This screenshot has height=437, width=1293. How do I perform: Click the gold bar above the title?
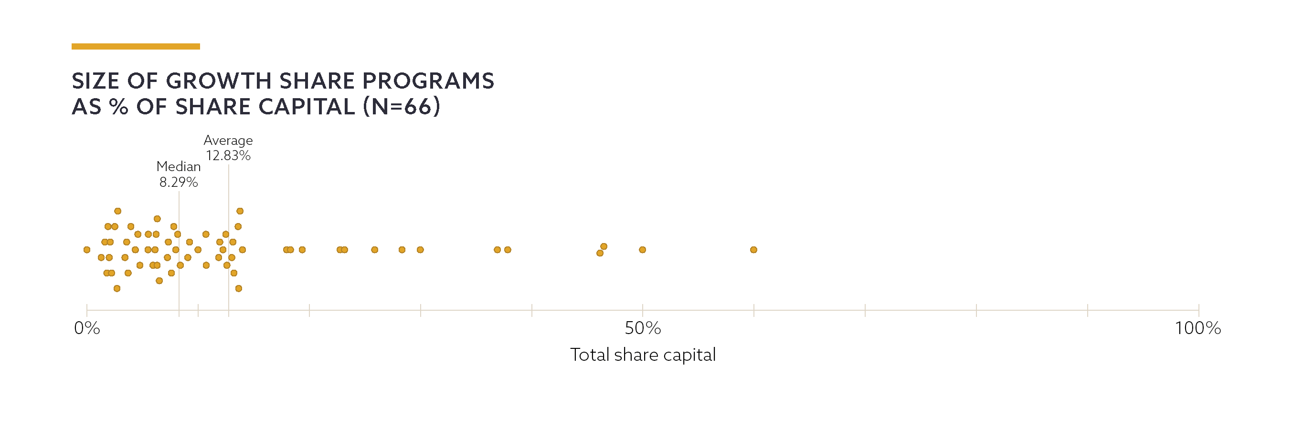136,47
